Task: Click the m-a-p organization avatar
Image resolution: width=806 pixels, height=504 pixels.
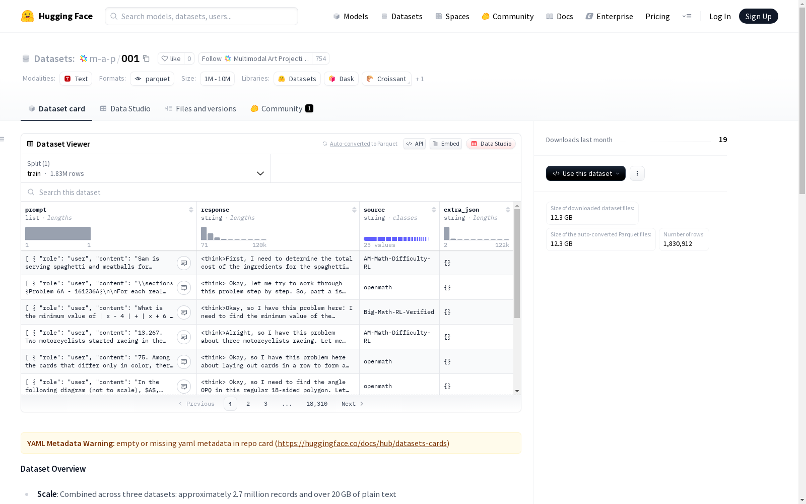Action: coord(84,58)
